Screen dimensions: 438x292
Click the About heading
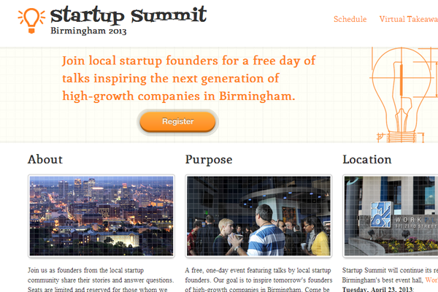[x=45, y=160]
